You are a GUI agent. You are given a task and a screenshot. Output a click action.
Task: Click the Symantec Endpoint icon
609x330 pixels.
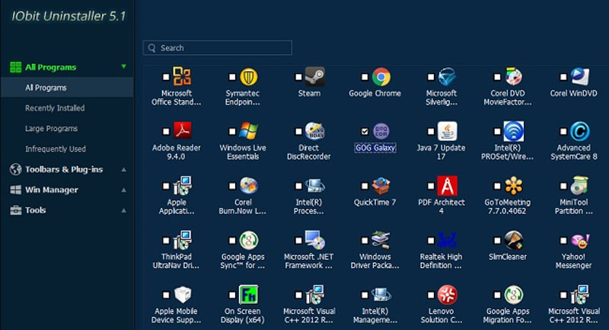249,76
